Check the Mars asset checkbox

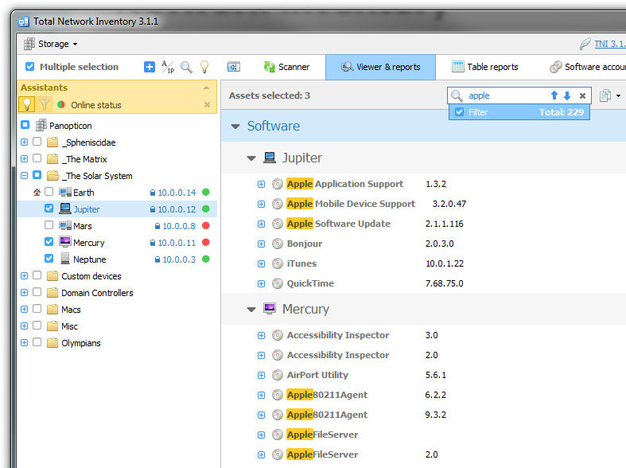(x=49, y=226)
